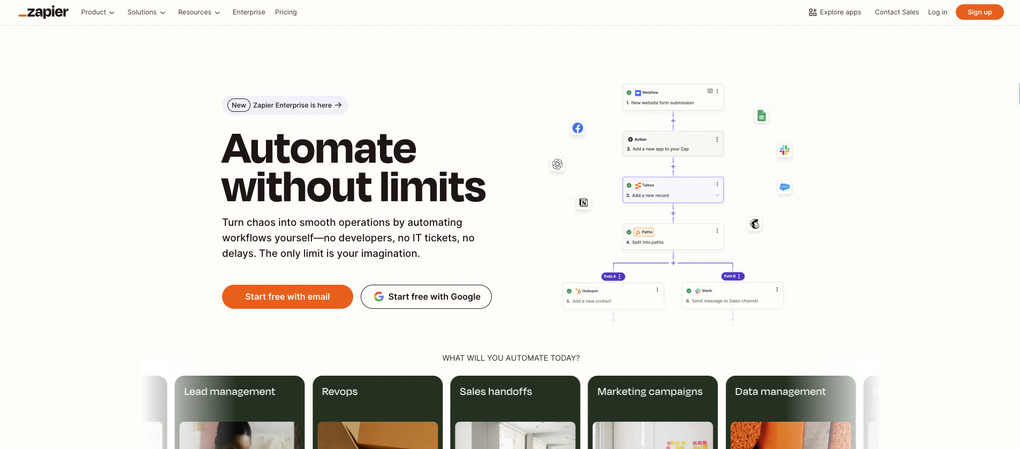
Task: Open the Data management card
Action: point(791,412)
